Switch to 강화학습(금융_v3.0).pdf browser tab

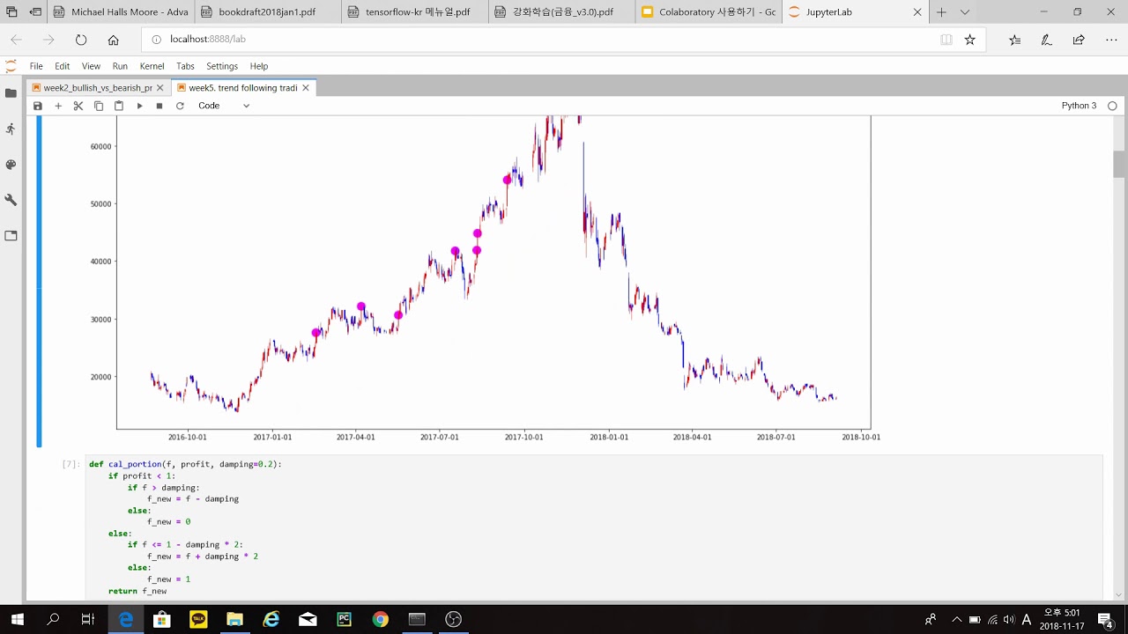tap(561, 12)
